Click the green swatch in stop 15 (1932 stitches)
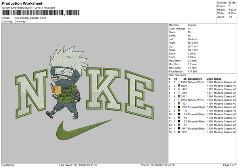The width and height of the screenshot is (238, 168). click(179, 132)
